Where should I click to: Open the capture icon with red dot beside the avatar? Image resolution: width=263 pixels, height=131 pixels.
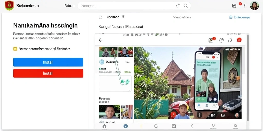pyautogui.click(x=234, y=6)
